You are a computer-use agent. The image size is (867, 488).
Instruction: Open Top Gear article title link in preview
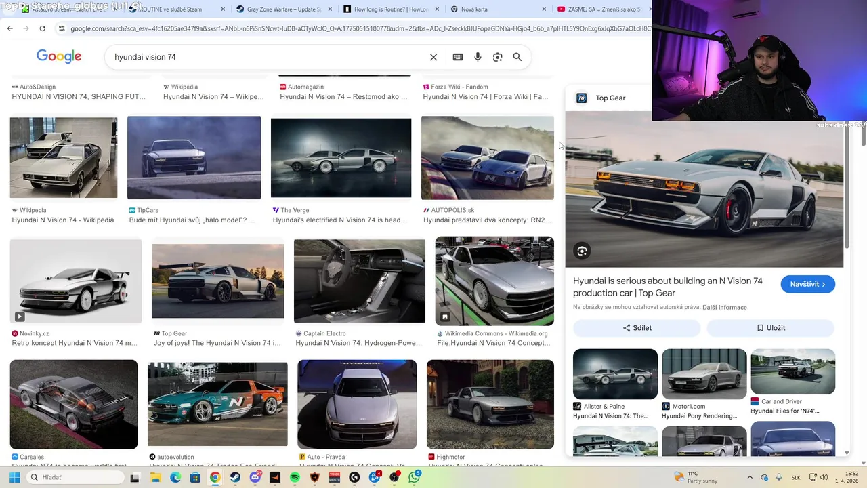[x=667, y=287]
